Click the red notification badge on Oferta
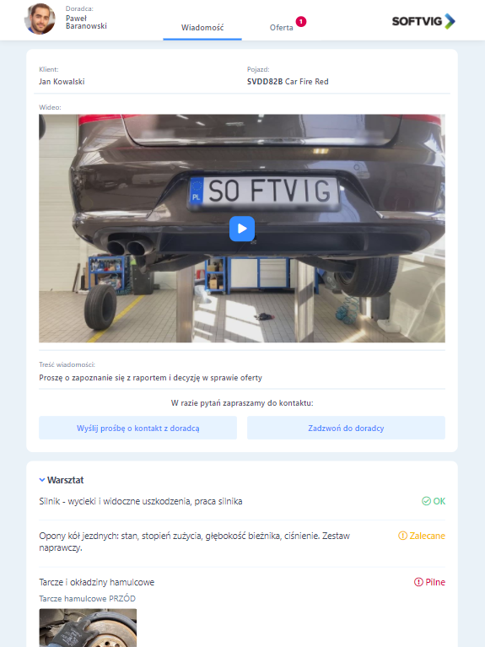Screen dimensions: 485x647 click(x=301, y=21)
